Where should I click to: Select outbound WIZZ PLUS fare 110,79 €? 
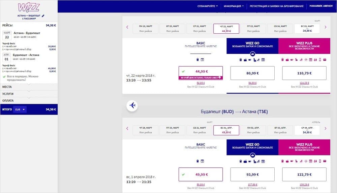(x=304, y=73)
